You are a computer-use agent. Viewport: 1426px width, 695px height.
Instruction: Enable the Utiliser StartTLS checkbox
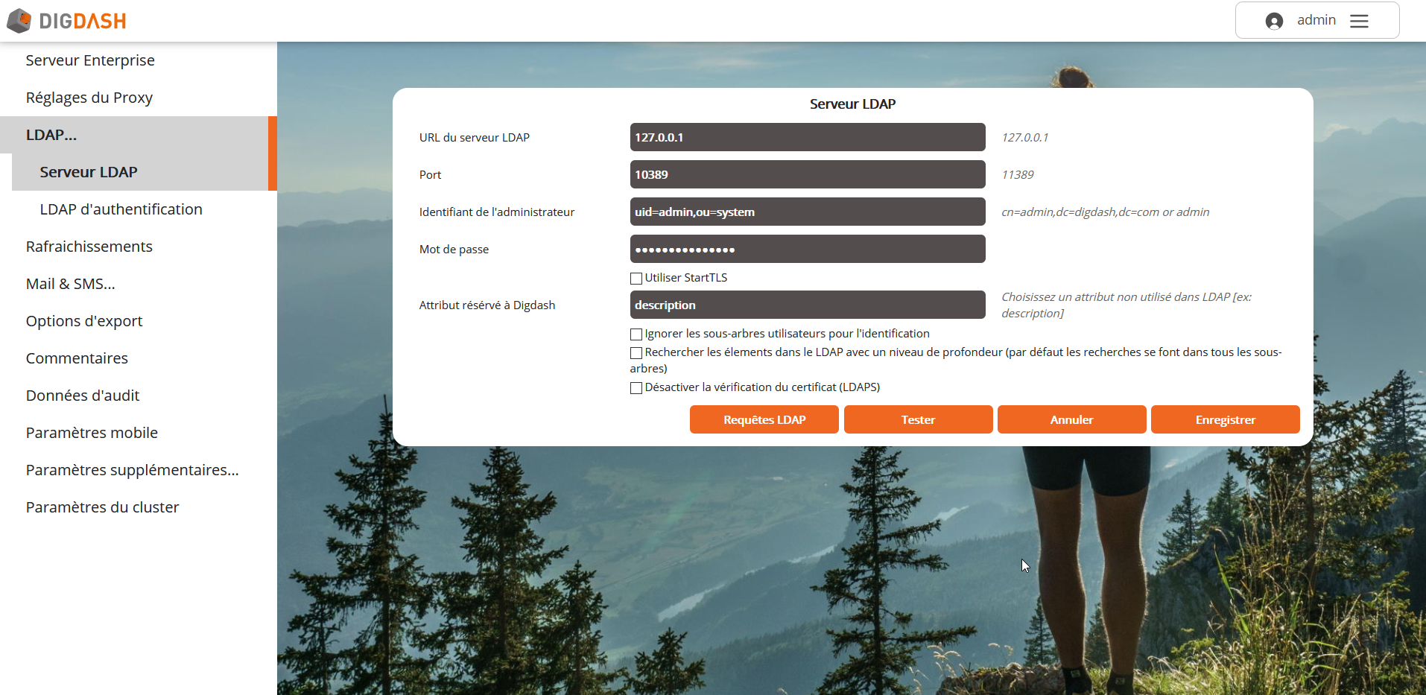[636, 279]
